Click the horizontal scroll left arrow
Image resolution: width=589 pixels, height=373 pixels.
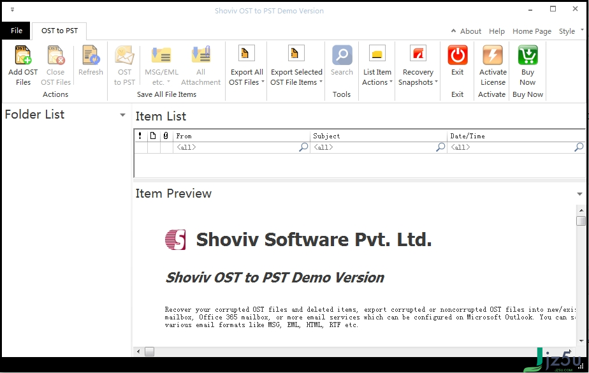[138, 351]
